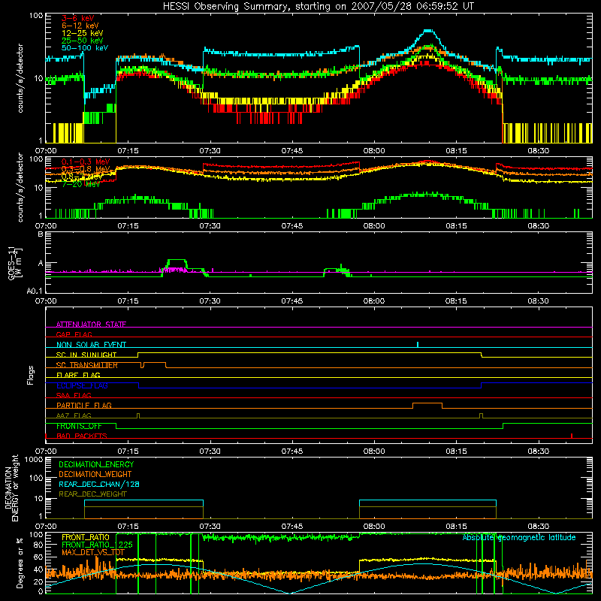Click the yellow FRONT_RATIO legend label
Viewport: 601px width, 601px height.
(x=86, y=537)
